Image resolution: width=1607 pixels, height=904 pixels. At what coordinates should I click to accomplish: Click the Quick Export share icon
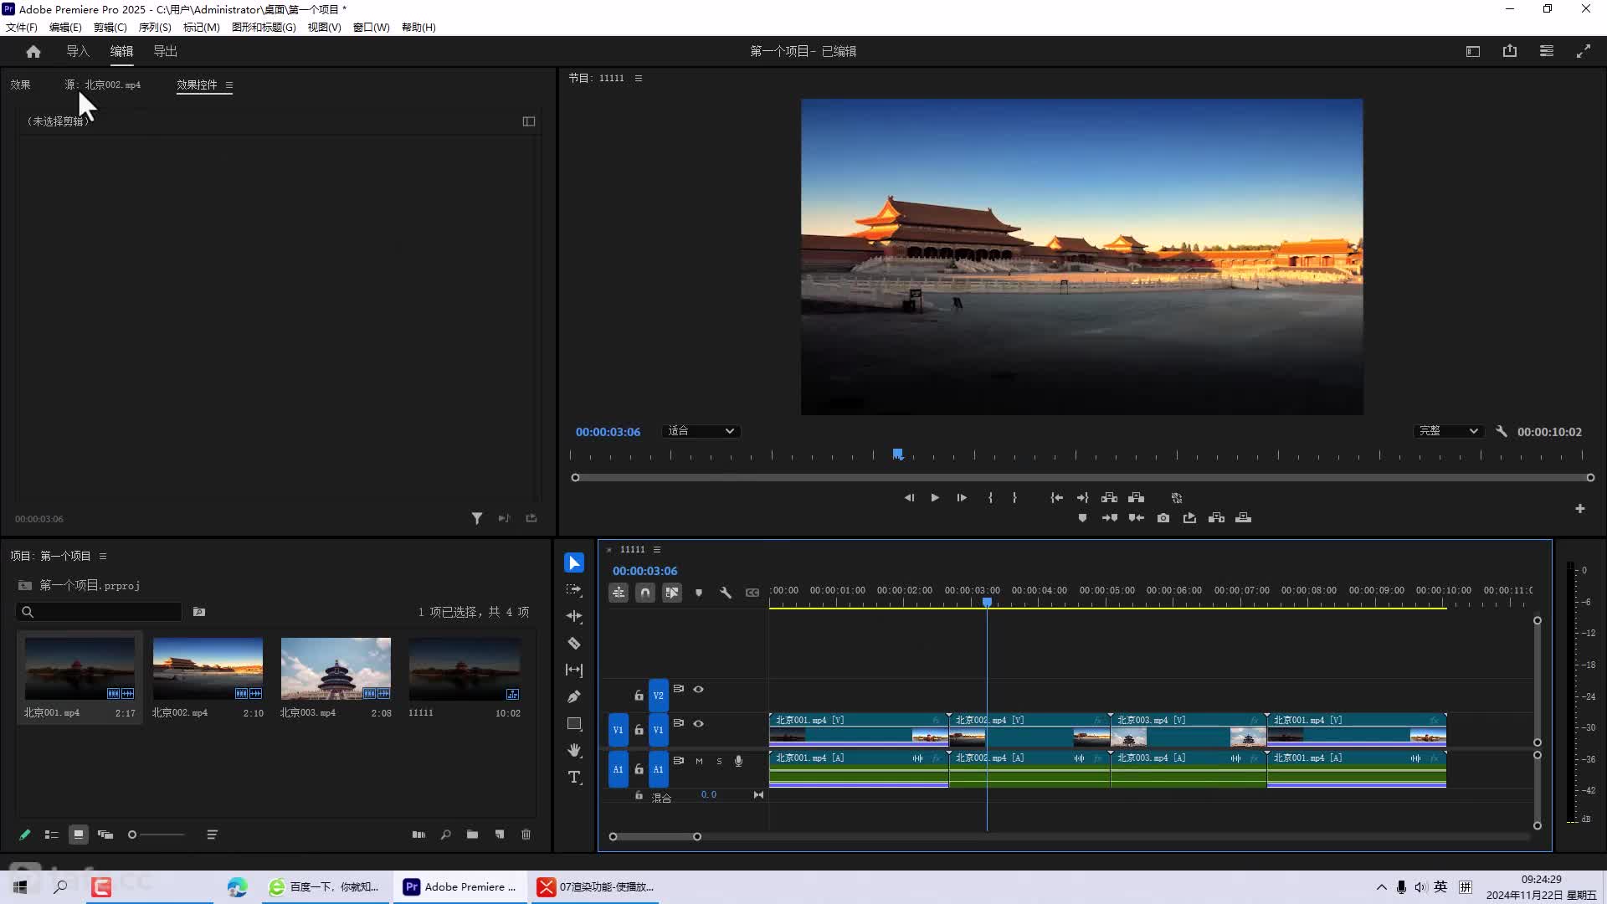click(1510, 51)
